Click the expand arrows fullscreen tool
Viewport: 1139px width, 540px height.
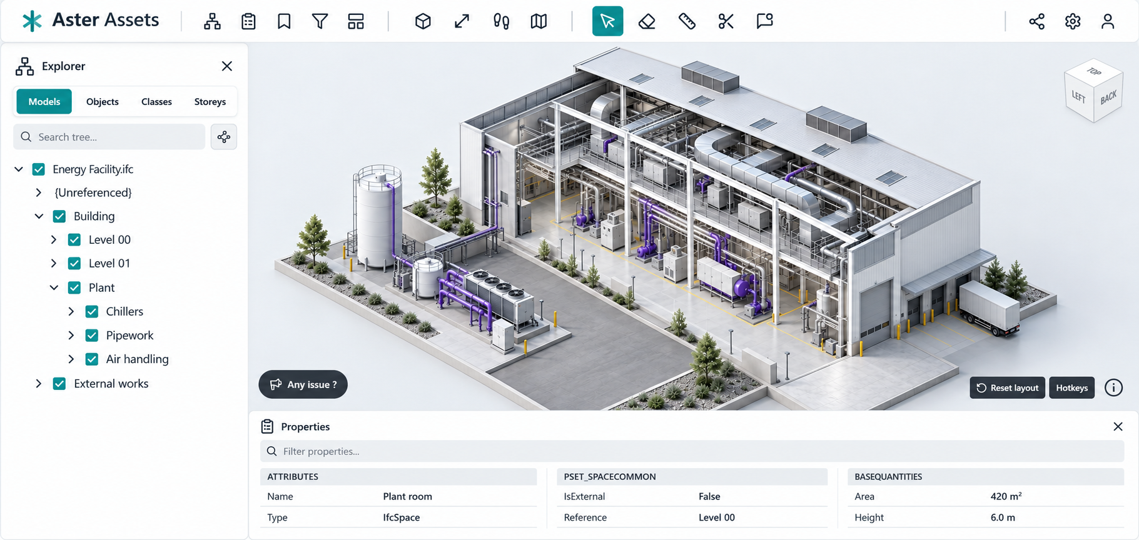(x=462, y=21)
